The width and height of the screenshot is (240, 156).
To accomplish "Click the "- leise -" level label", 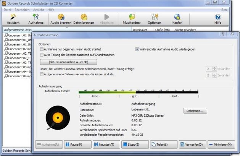I will (x=95, y=96).
